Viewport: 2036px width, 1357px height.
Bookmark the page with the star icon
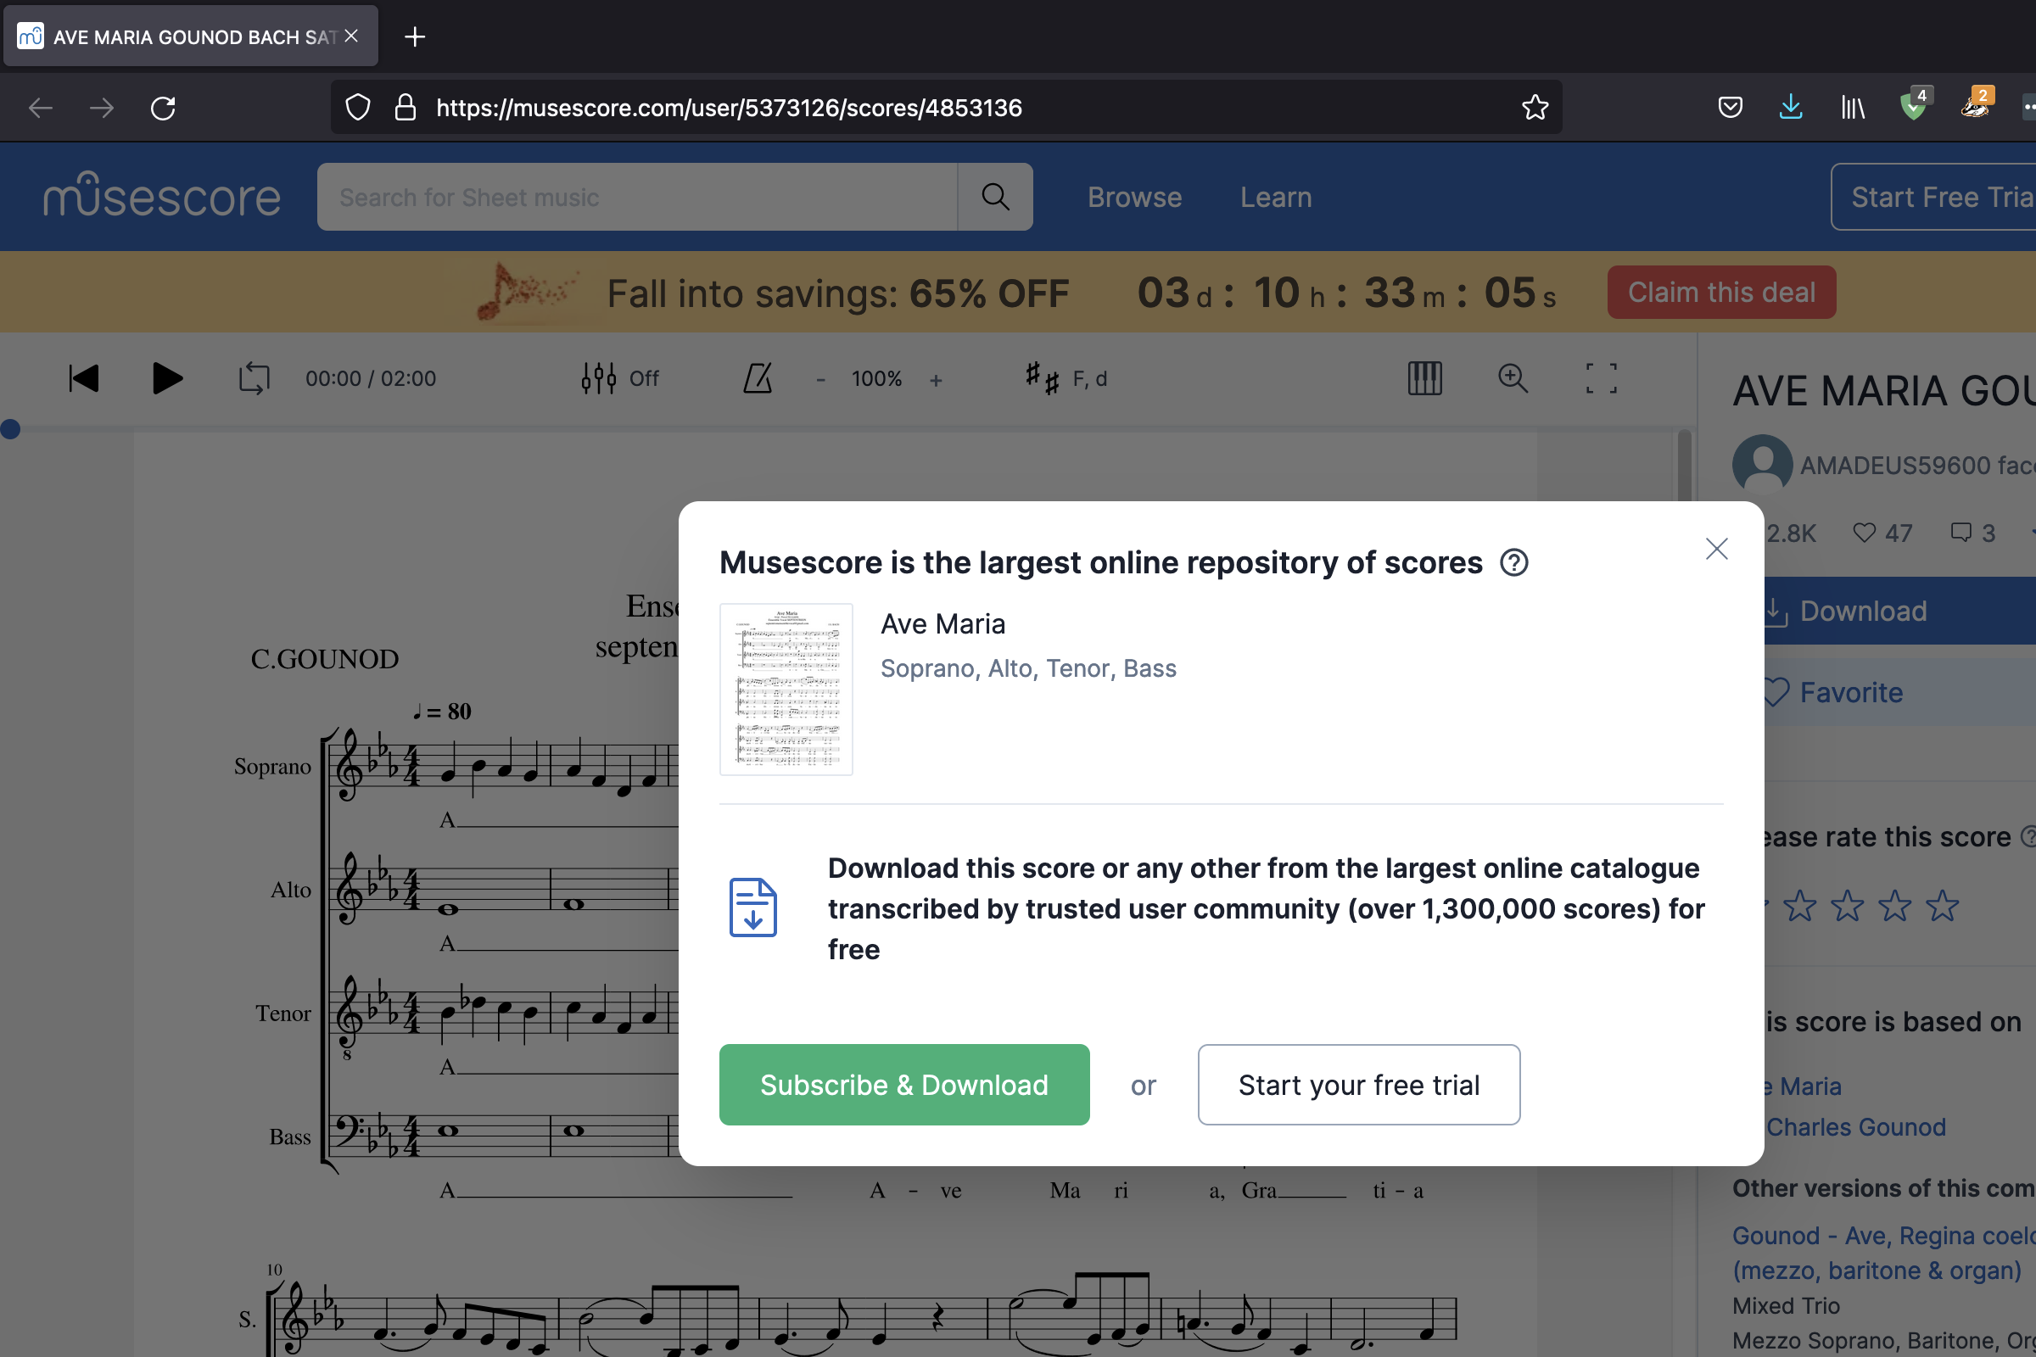coord(1535,108)
